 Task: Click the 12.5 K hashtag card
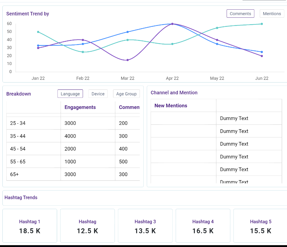point(87,226)
